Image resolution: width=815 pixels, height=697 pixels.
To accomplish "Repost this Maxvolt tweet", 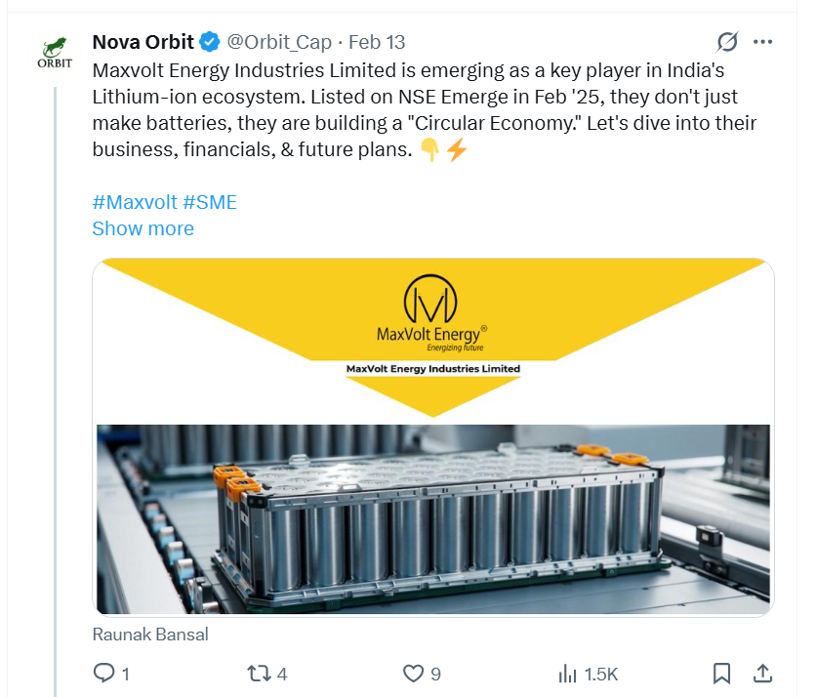I will (258, 673).
